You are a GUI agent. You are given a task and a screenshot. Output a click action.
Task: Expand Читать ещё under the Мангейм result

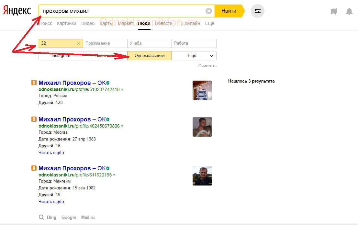(51, 201)
